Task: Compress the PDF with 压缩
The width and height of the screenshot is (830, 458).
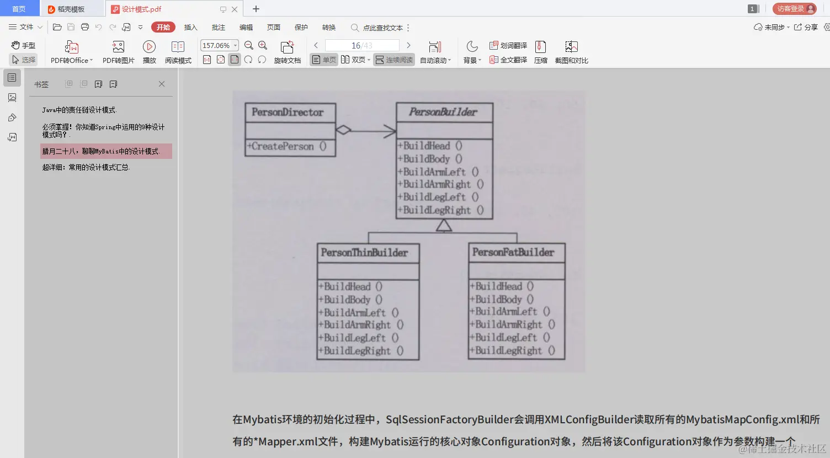Action: click(540, 51)
